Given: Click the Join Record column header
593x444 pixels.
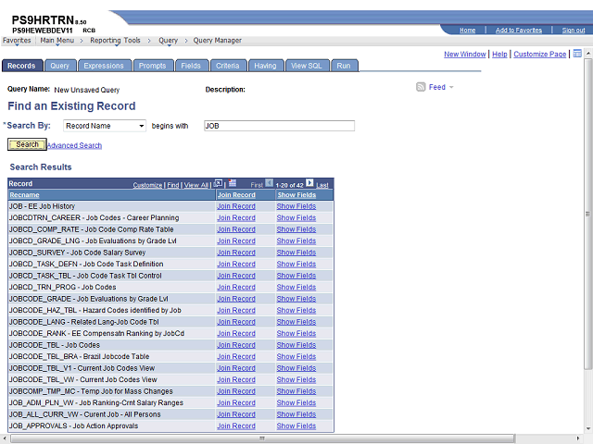Looking at the screenshot, I should click(236, 195).
